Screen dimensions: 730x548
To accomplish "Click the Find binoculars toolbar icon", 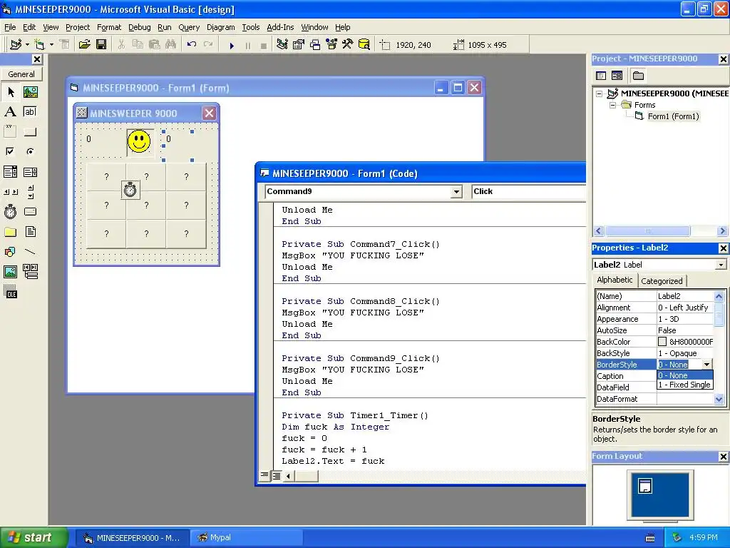I will [171, 45].
